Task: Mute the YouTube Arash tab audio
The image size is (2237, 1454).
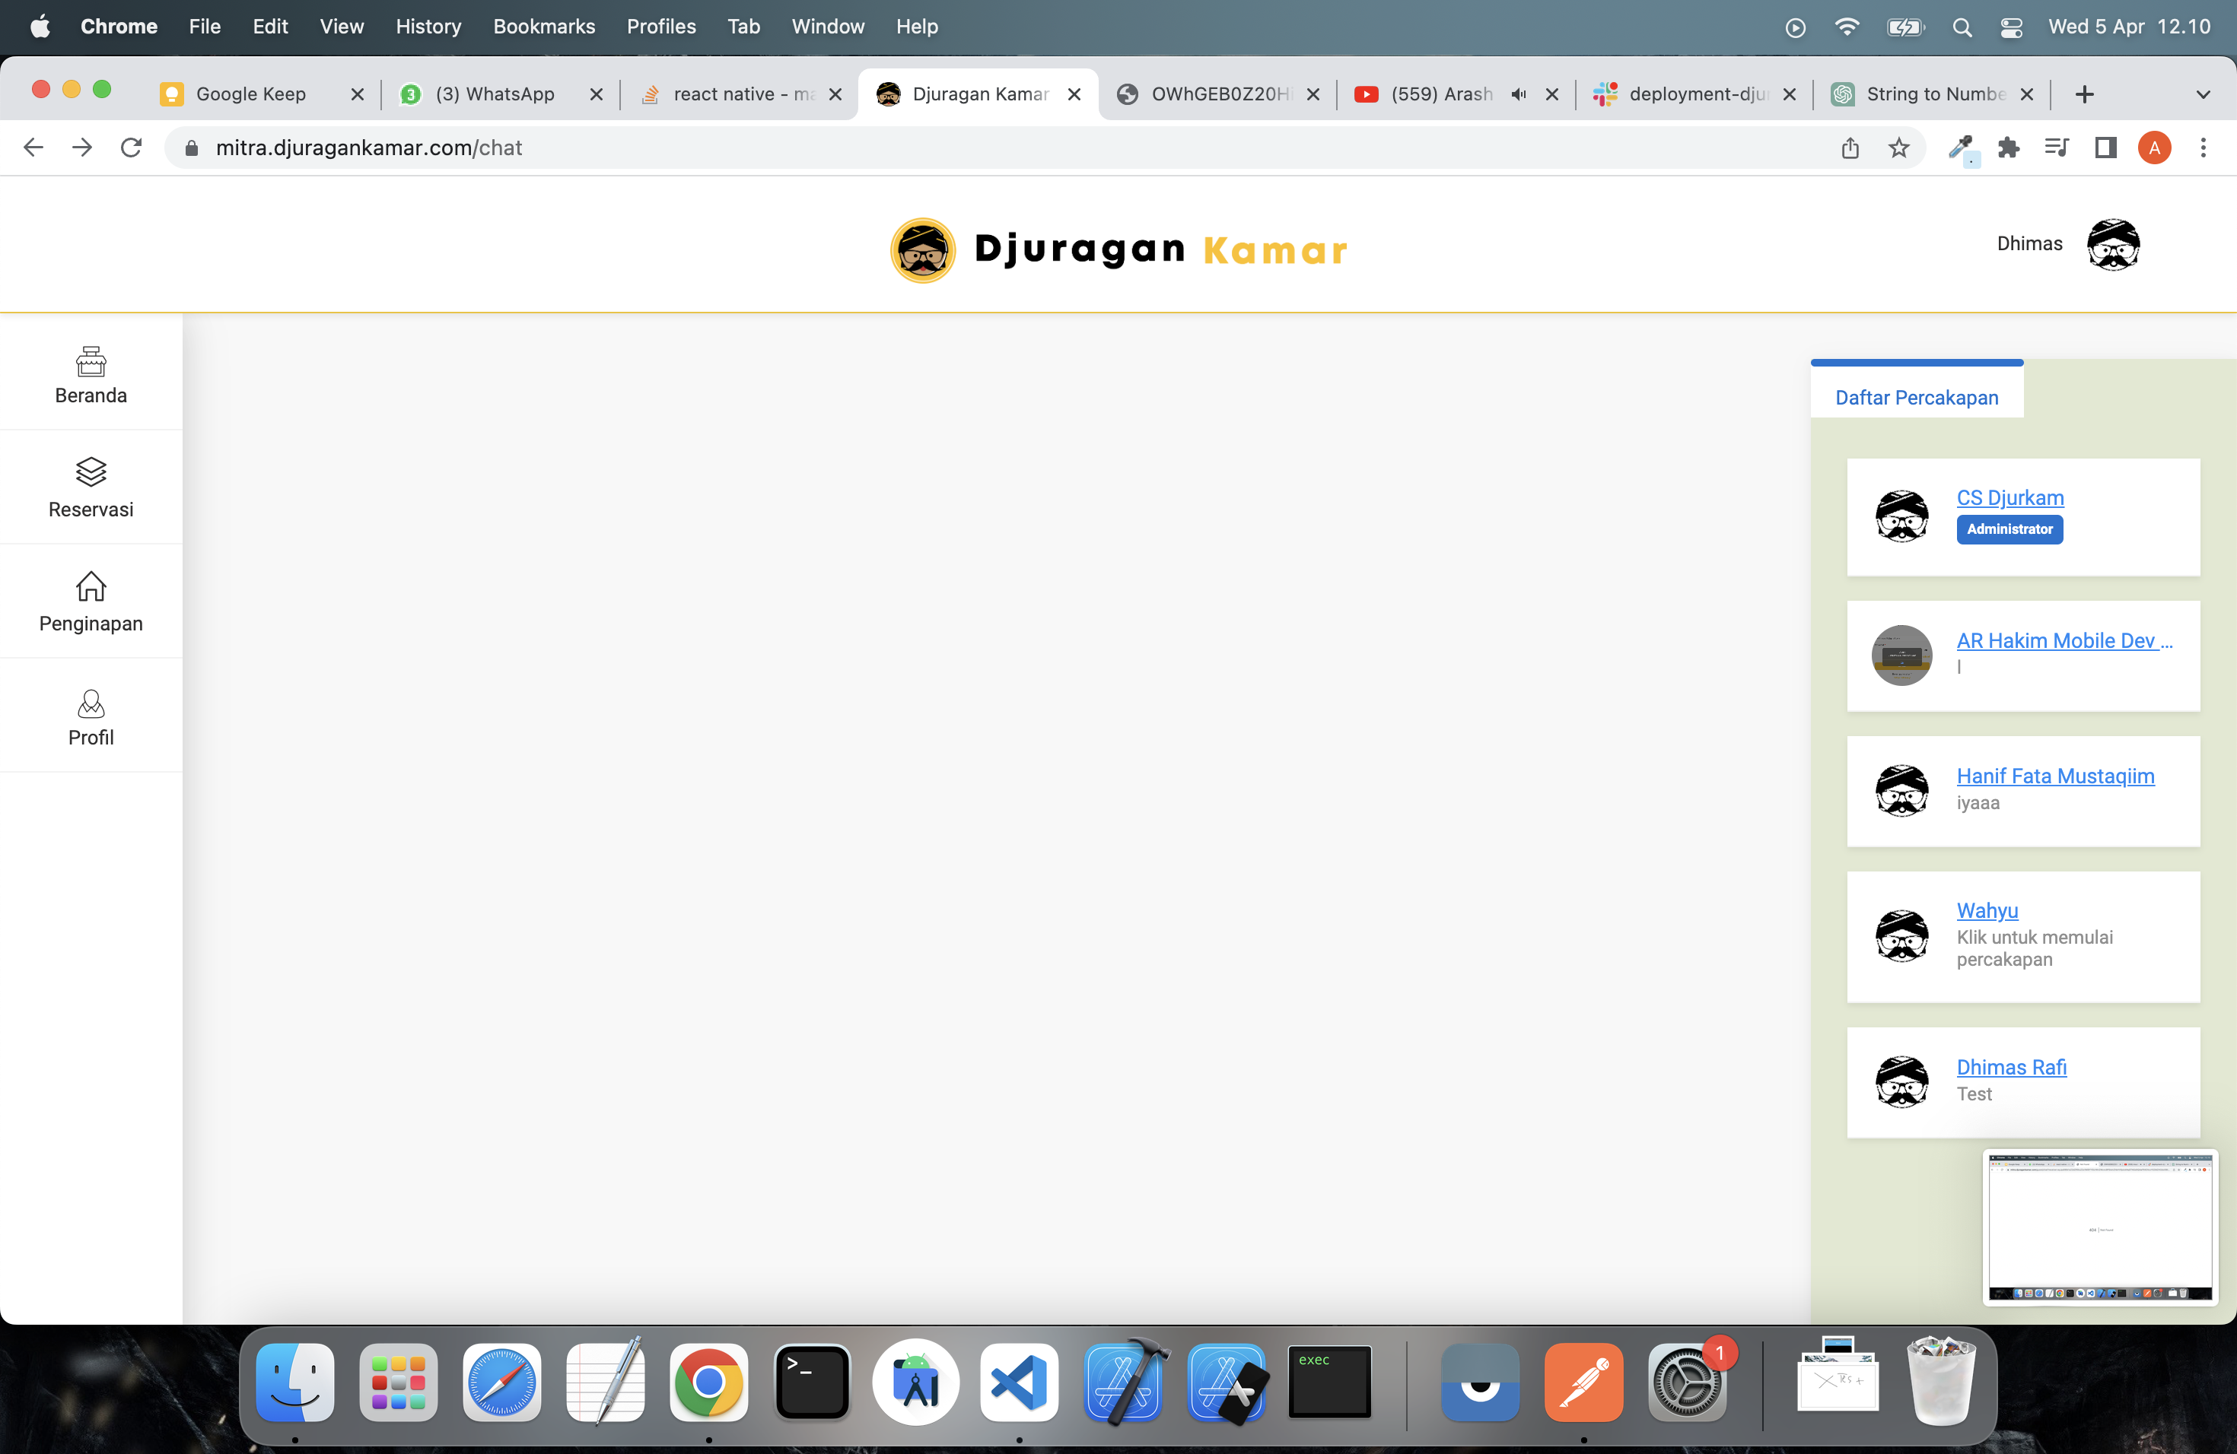Action: (x=1518, y=94)
